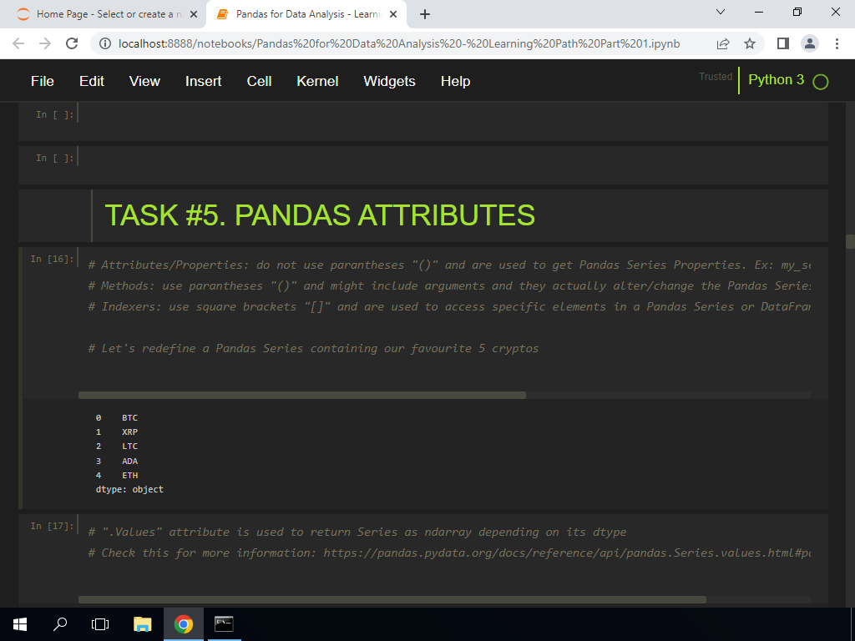Toggle the browser side panel

[783, 43]
